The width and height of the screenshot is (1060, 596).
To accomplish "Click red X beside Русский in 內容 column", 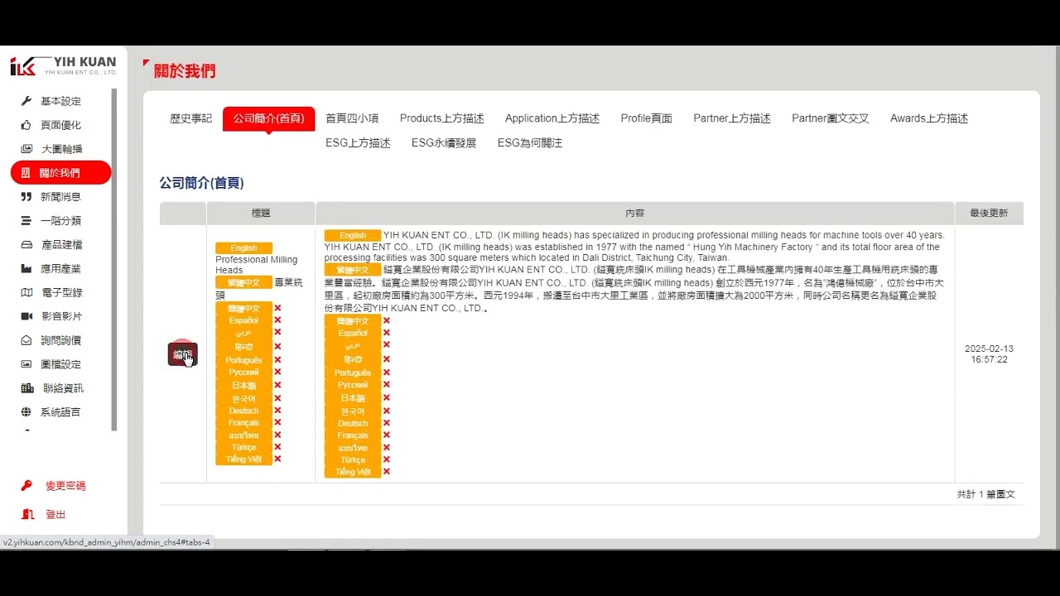I will (386, 385).
